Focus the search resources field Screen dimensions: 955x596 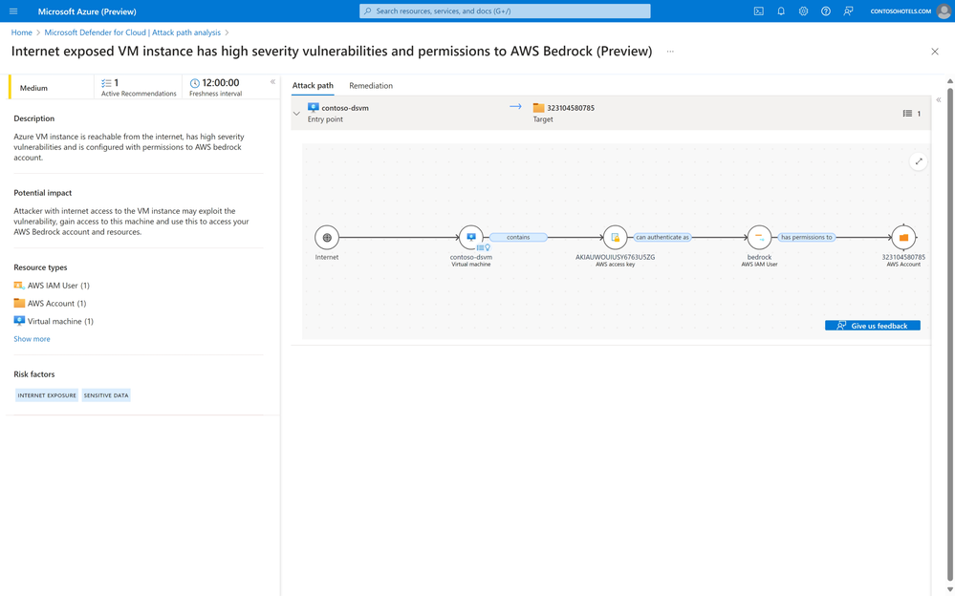click(x=505, y=11)
